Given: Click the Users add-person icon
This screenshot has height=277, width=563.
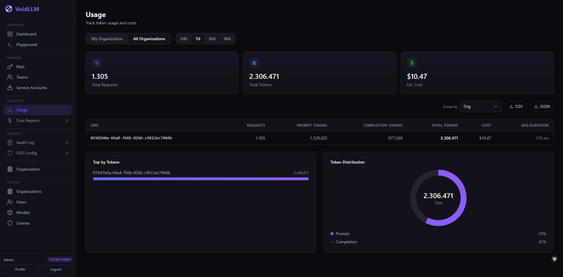Looking at the screenshot, I should [10, 202].
